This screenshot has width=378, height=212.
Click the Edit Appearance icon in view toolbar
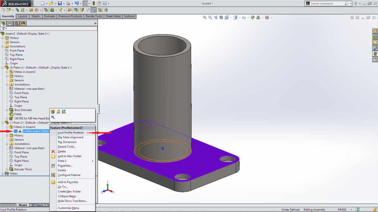pos(253,17)
